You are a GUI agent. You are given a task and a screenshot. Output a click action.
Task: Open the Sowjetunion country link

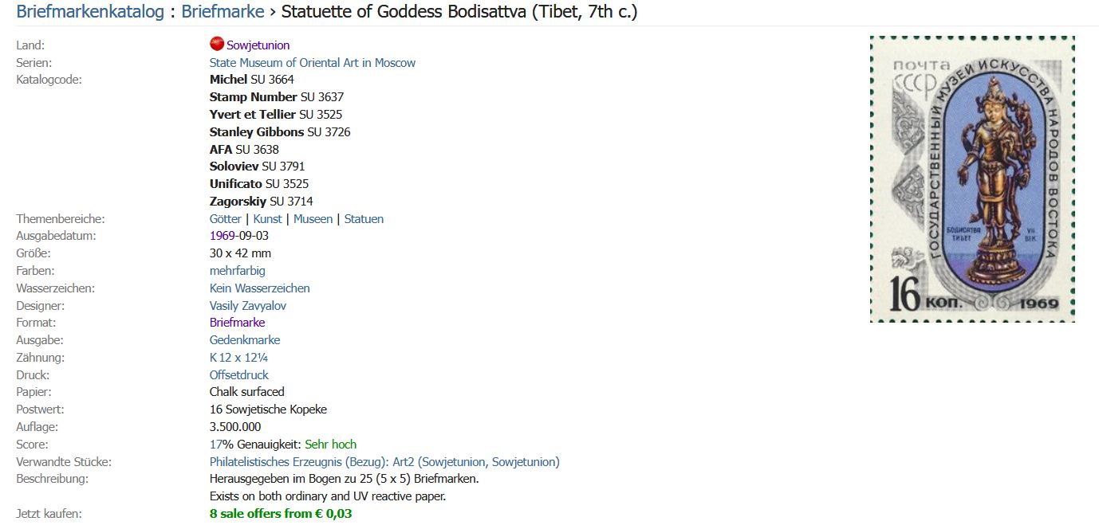click(258, 45)
